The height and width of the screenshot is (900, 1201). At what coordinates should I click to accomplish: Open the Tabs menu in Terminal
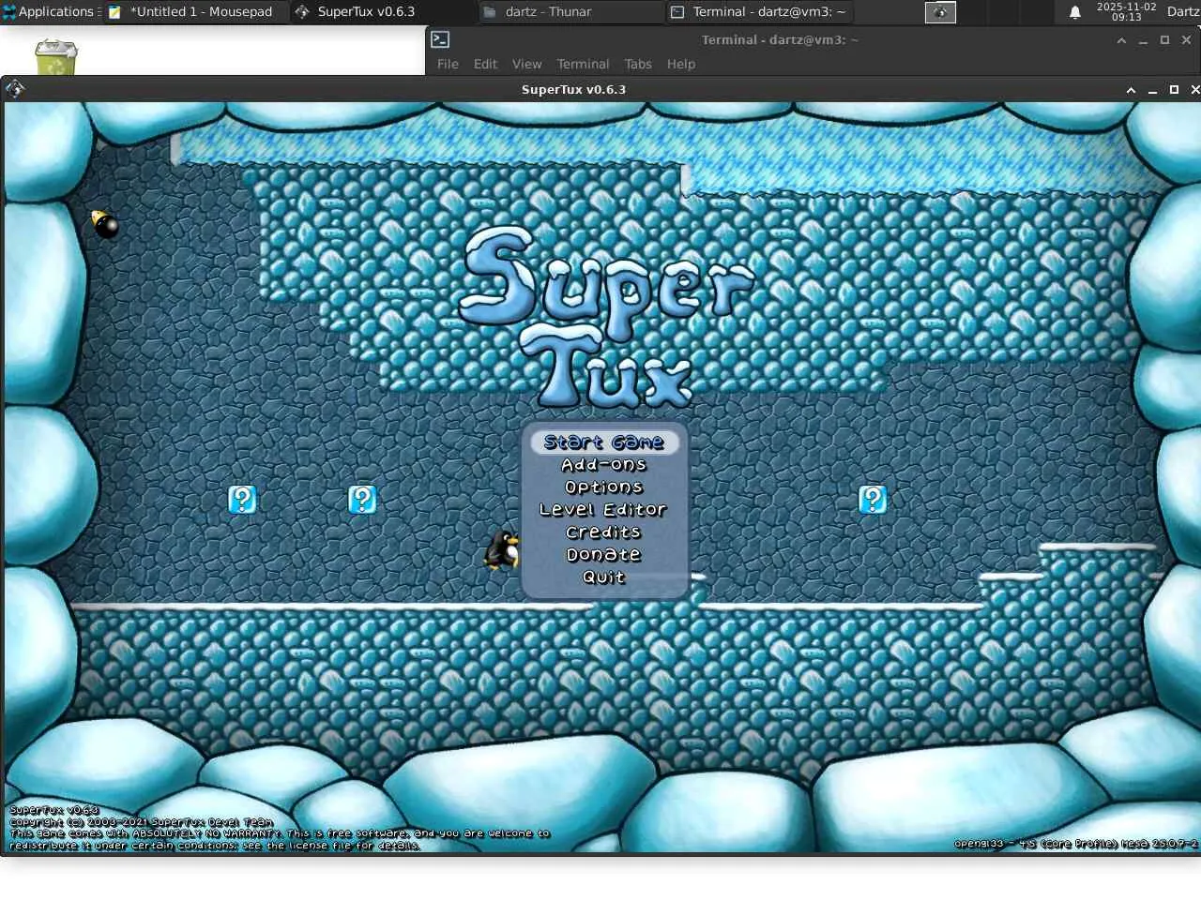coord(638,64)
